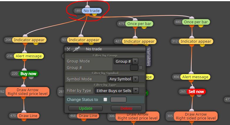The height and width of the screenshot is (125, 230).
Task: Select the Buy now block 220
Action: (28, 74)
